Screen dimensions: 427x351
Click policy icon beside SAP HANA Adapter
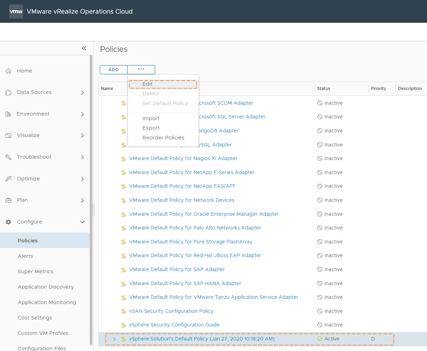[124, 283]
